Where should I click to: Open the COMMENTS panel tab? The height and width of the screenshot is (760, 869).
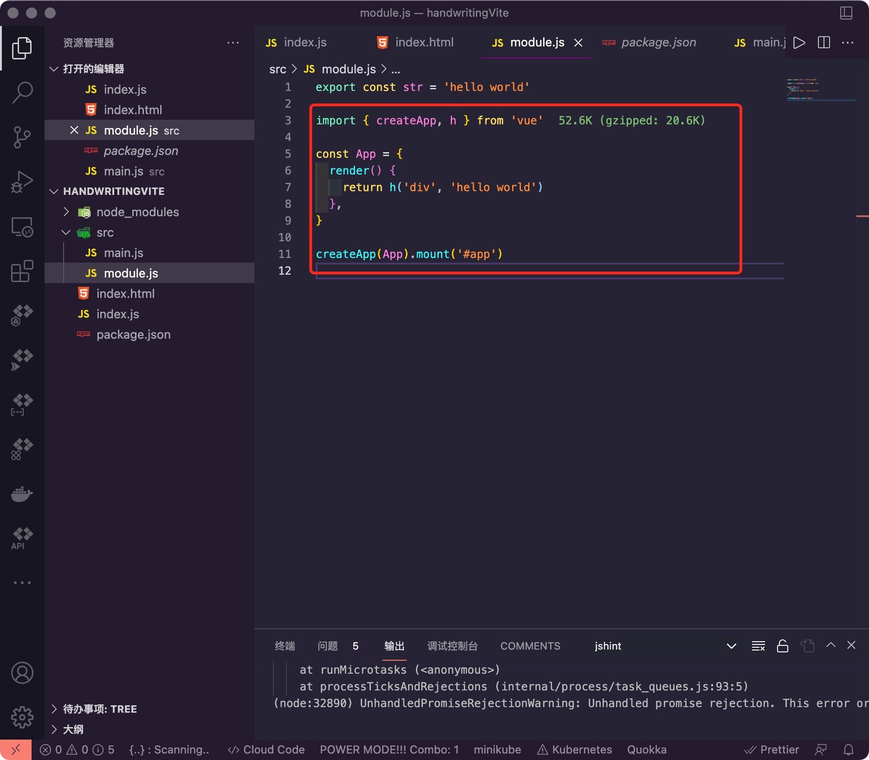[530, 646]
